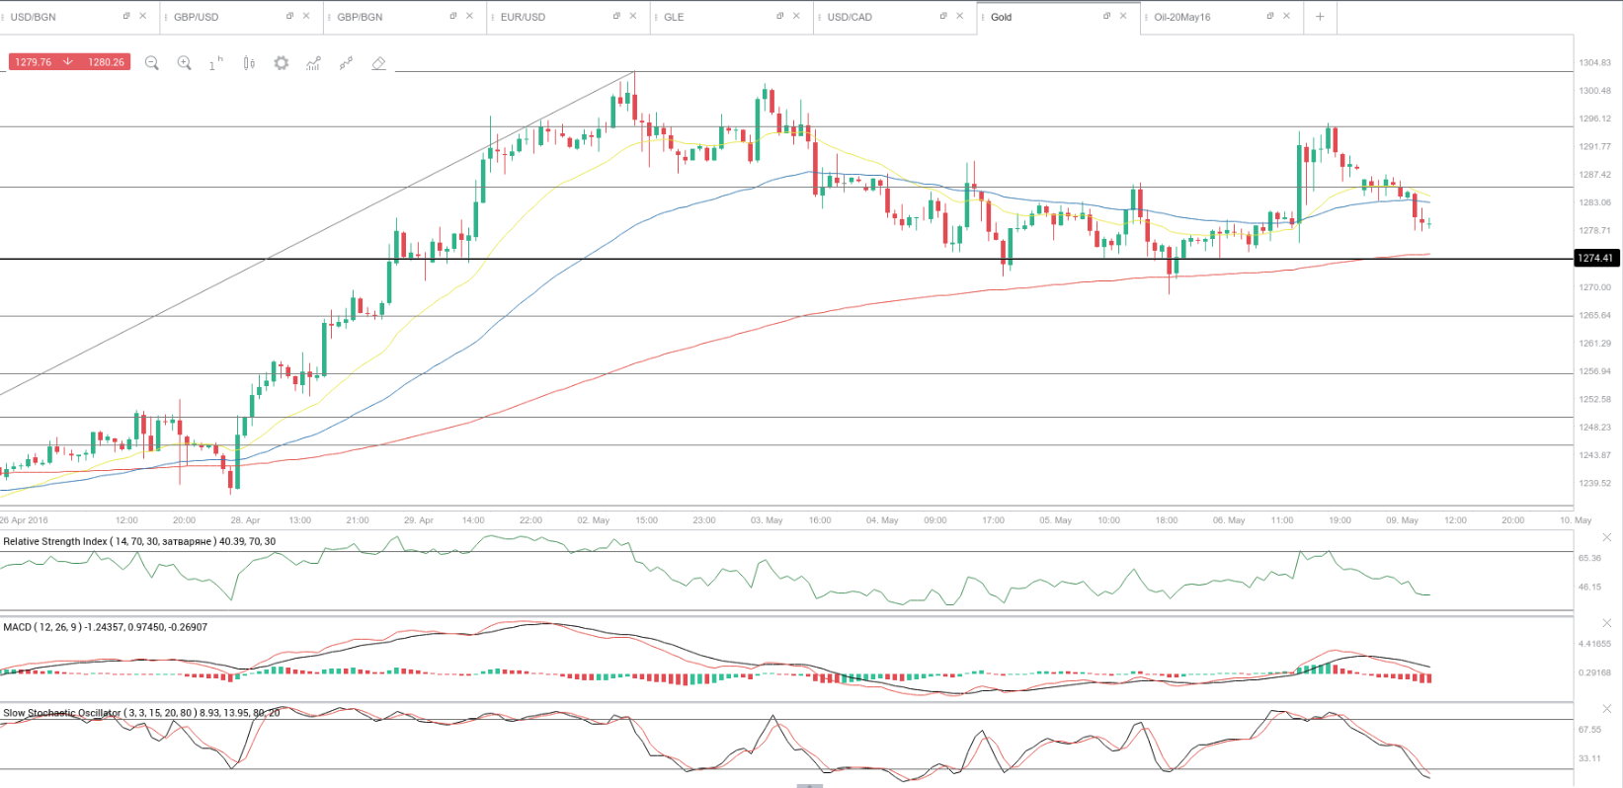
Task: Zoom in the chart
Action: (185, 63)
